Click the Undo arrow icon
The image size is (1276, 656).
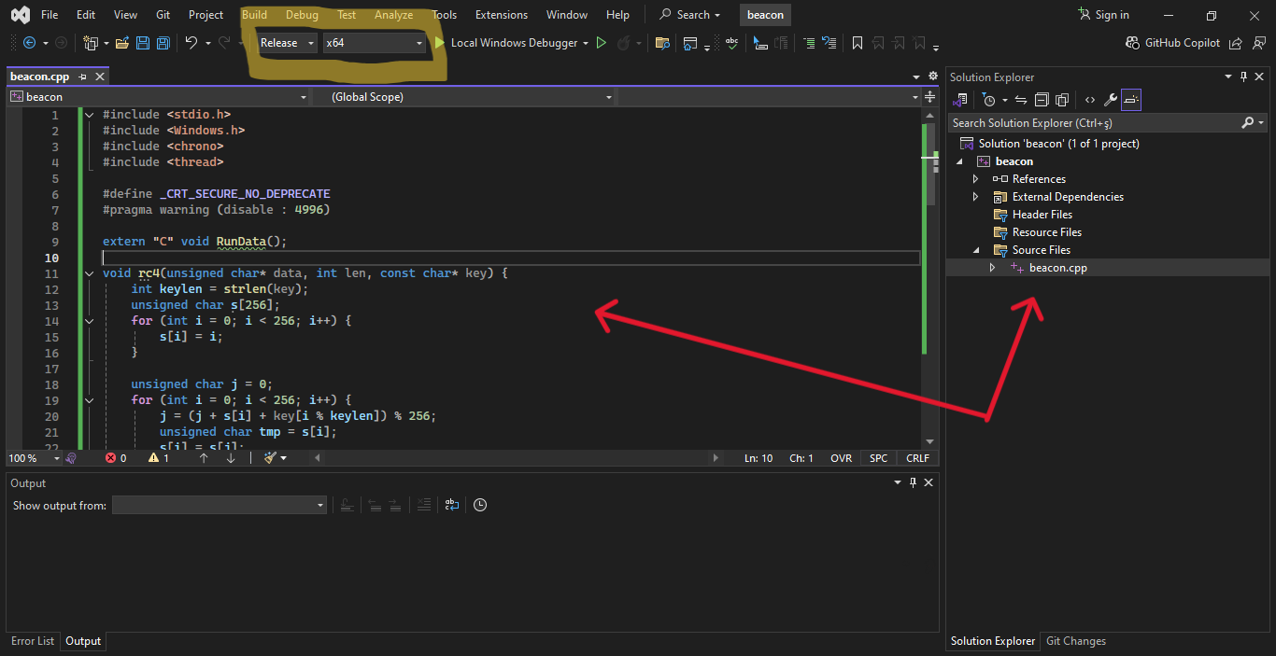[191, 43]
